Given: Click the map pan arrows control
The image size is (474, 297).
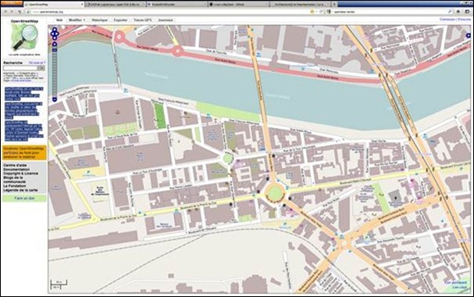Looking at the screenshot, I should pos(55,34).
